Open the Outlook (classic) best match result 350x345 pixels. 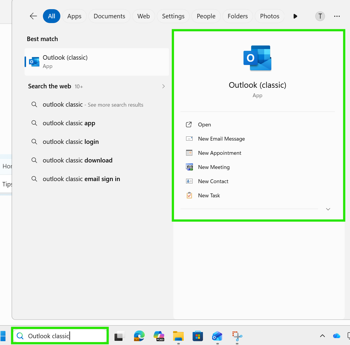tap(97, 62)
